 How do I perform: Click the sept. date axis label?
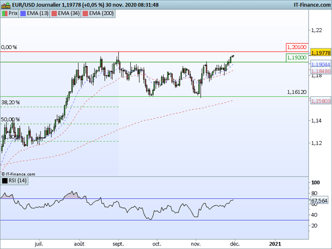[118, 244]
